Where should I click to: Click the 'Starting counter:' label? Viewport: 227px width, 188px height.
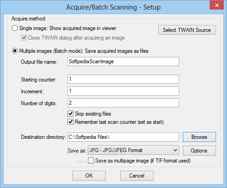(39, 80)
